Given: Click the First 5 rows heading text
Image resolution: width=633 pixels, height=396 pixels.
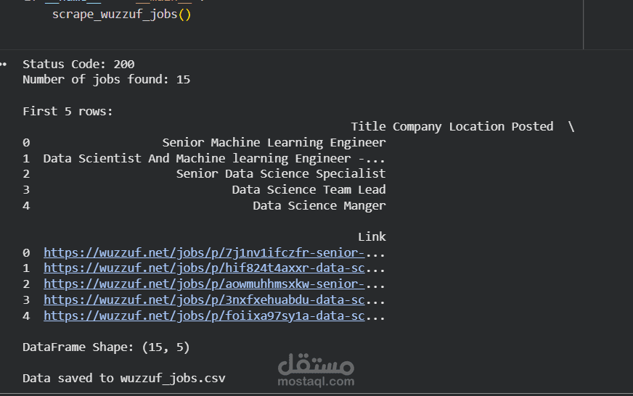Looking at the screenshot, I should 68,111.
